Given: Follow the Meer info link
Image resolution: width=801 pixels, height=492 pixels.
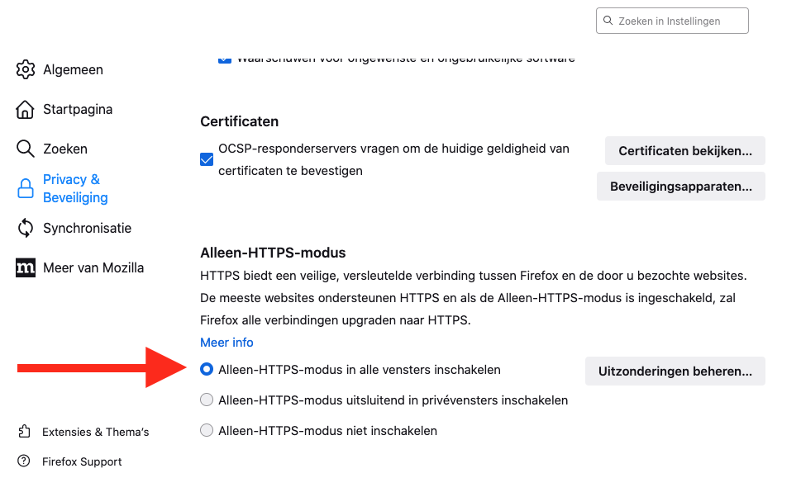Looking at the screenshot, I should (226, 342).
